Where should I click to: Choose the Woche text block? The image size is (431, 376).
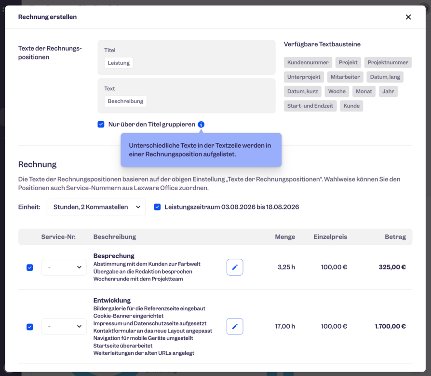click(x=337, y=91)
